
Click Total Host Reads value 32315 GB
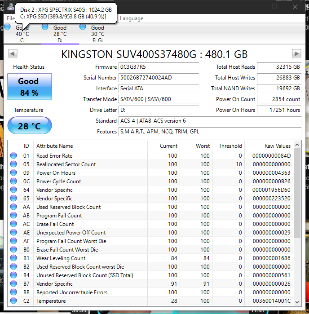coord(279,67)
